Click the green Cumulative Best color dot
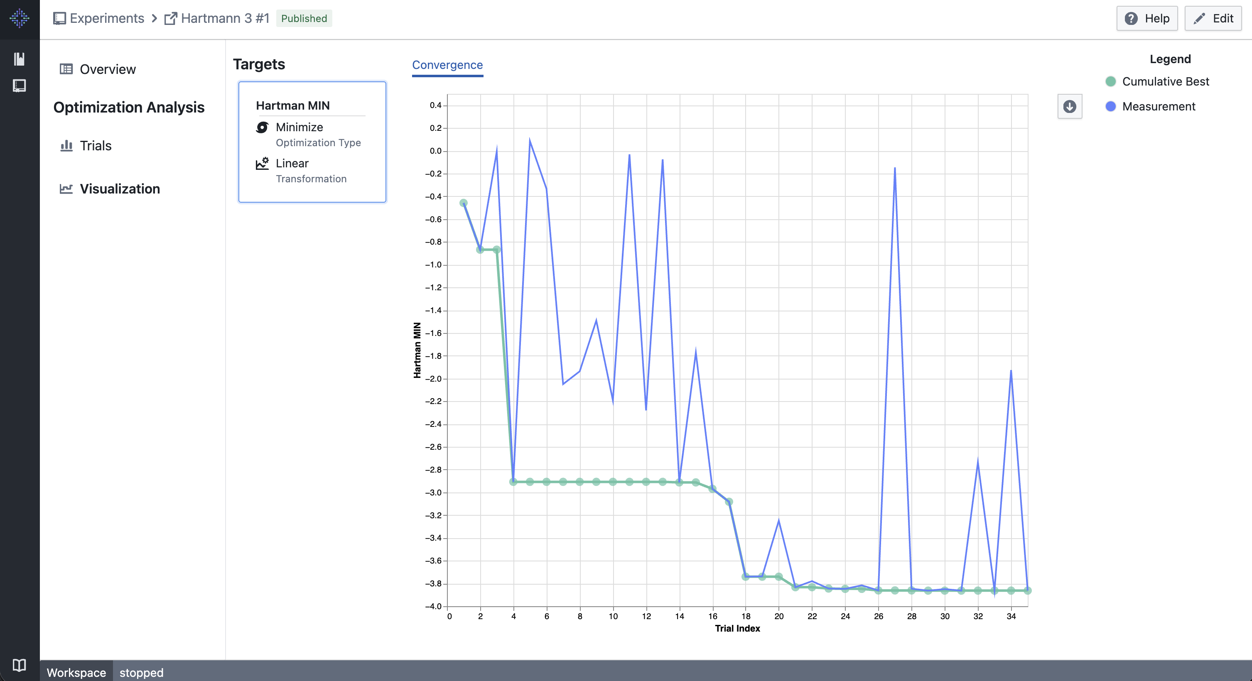The width and height of the screenshot is (1252, 681). [1110, 82]
